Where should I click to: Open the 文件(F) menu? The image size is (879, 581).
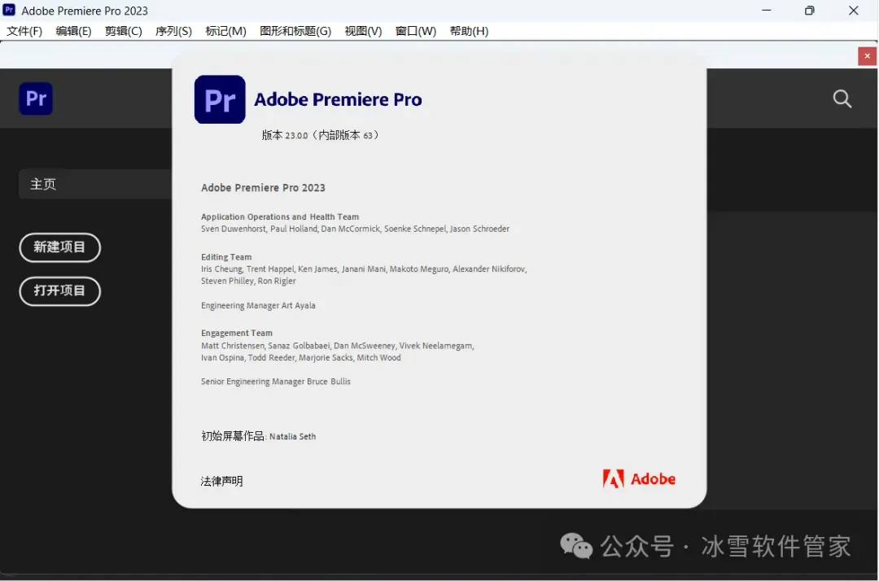click(x=24, y=31)
